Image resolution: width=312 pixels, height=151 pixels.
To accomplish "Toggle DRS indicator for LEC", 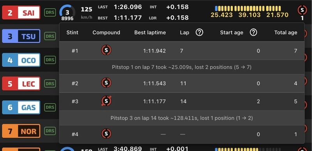I will (50, 84).
